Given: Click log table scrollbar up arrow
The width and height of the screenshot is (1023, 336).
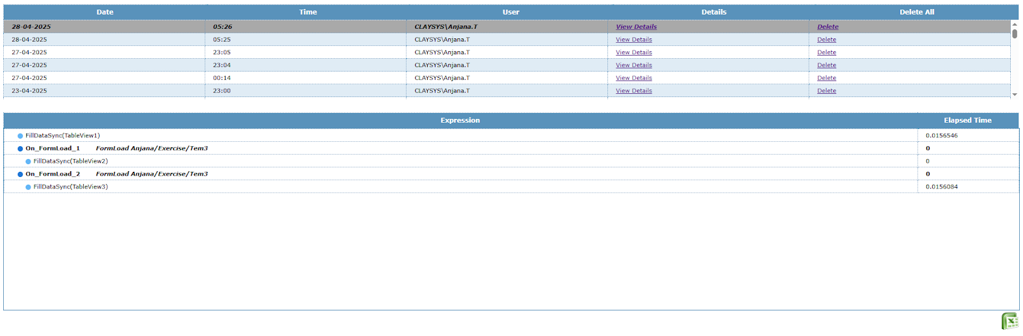Looking at the screenshot, I should [x=1015, y=24].
